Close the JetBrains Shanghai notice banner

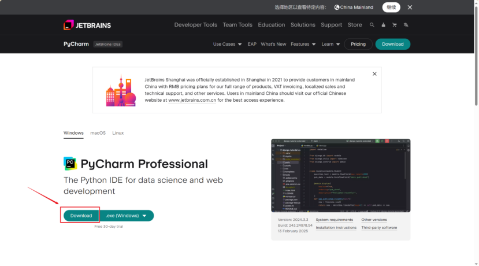(x=374, y=74)
